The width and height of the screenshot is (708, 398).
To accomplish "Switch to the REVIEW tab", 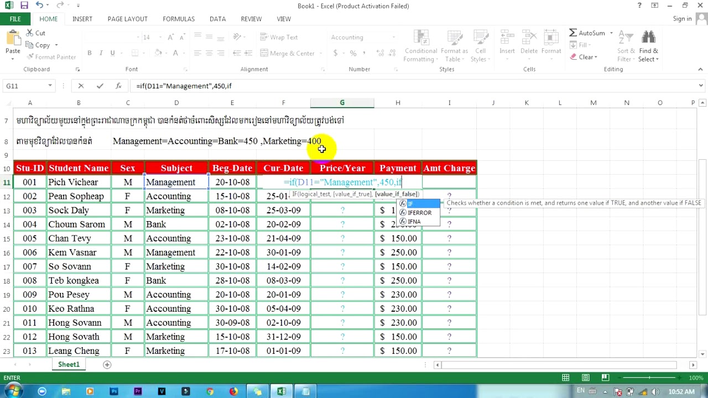I will [x=251, y=19].
